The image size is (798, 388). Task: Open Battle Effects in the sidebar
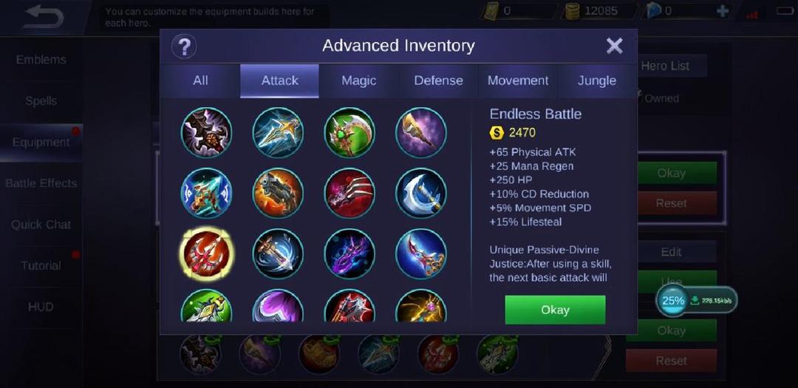click(x=41, y=183)
